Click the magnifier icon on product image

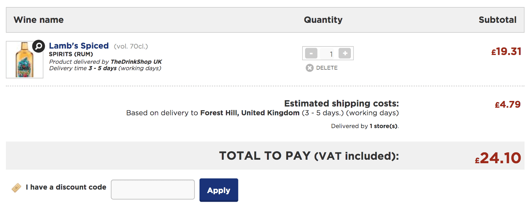click(x=38, y=46)
